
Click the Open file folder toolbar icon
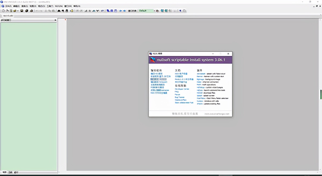point(15,11)
